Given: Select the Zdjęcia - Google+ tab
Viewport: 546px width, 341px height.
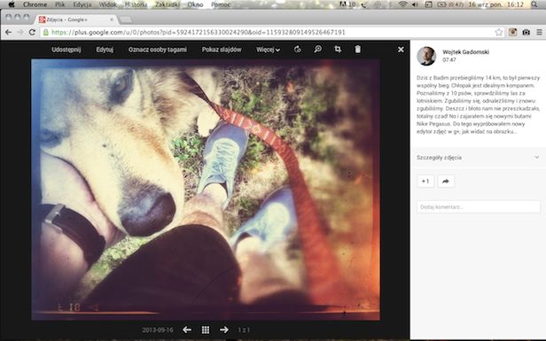Looking at the screenshot, I should pos(75,19).
